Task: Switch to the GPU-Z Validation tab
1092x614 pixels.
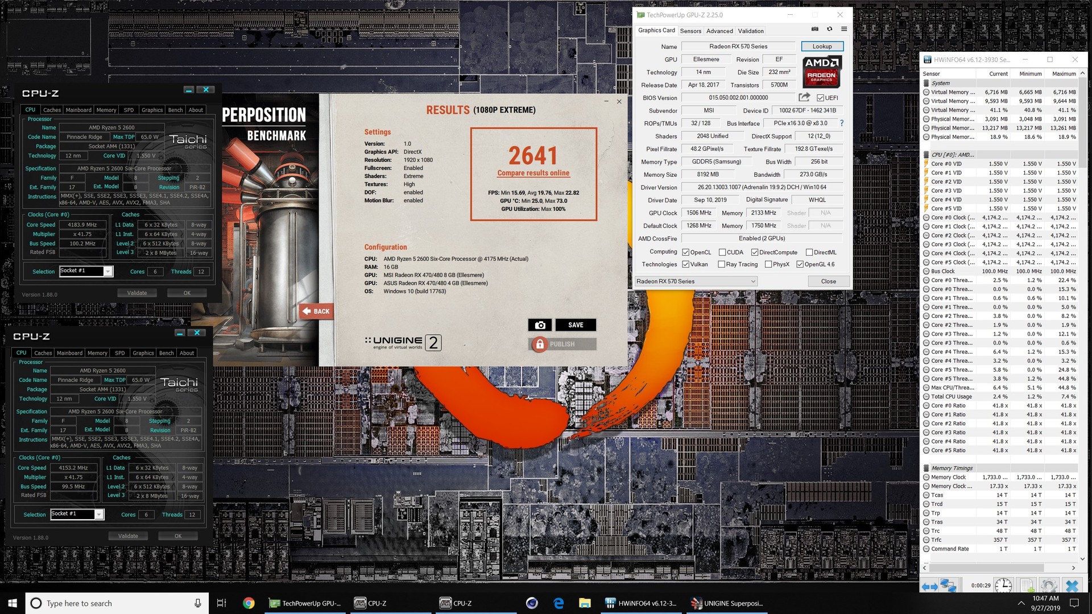Action: click(x=751, y=31)
